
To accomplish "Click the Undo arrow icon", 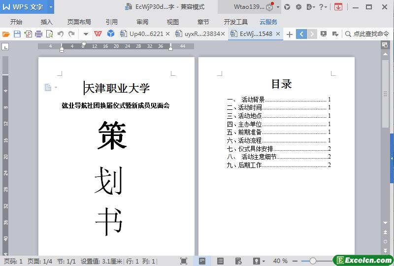I will point(61,34).
